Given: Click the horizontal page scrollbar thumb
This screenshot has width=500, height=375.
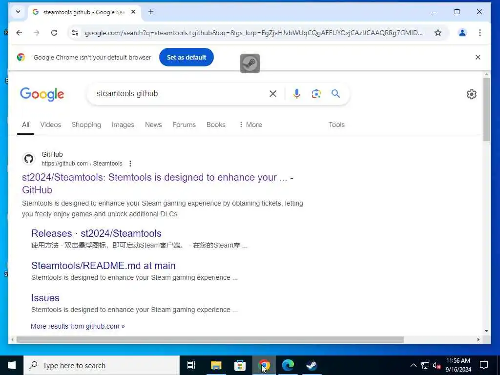Looking at the screenshot, I should coord(210,340).
